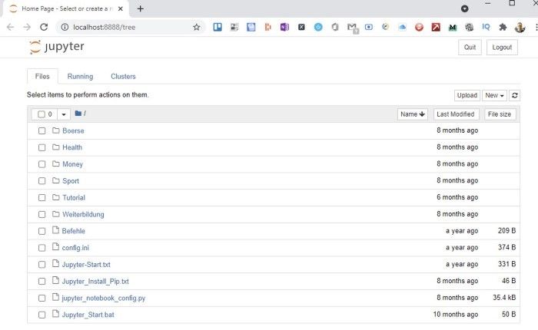Sort files by Name

pos(413,114)
